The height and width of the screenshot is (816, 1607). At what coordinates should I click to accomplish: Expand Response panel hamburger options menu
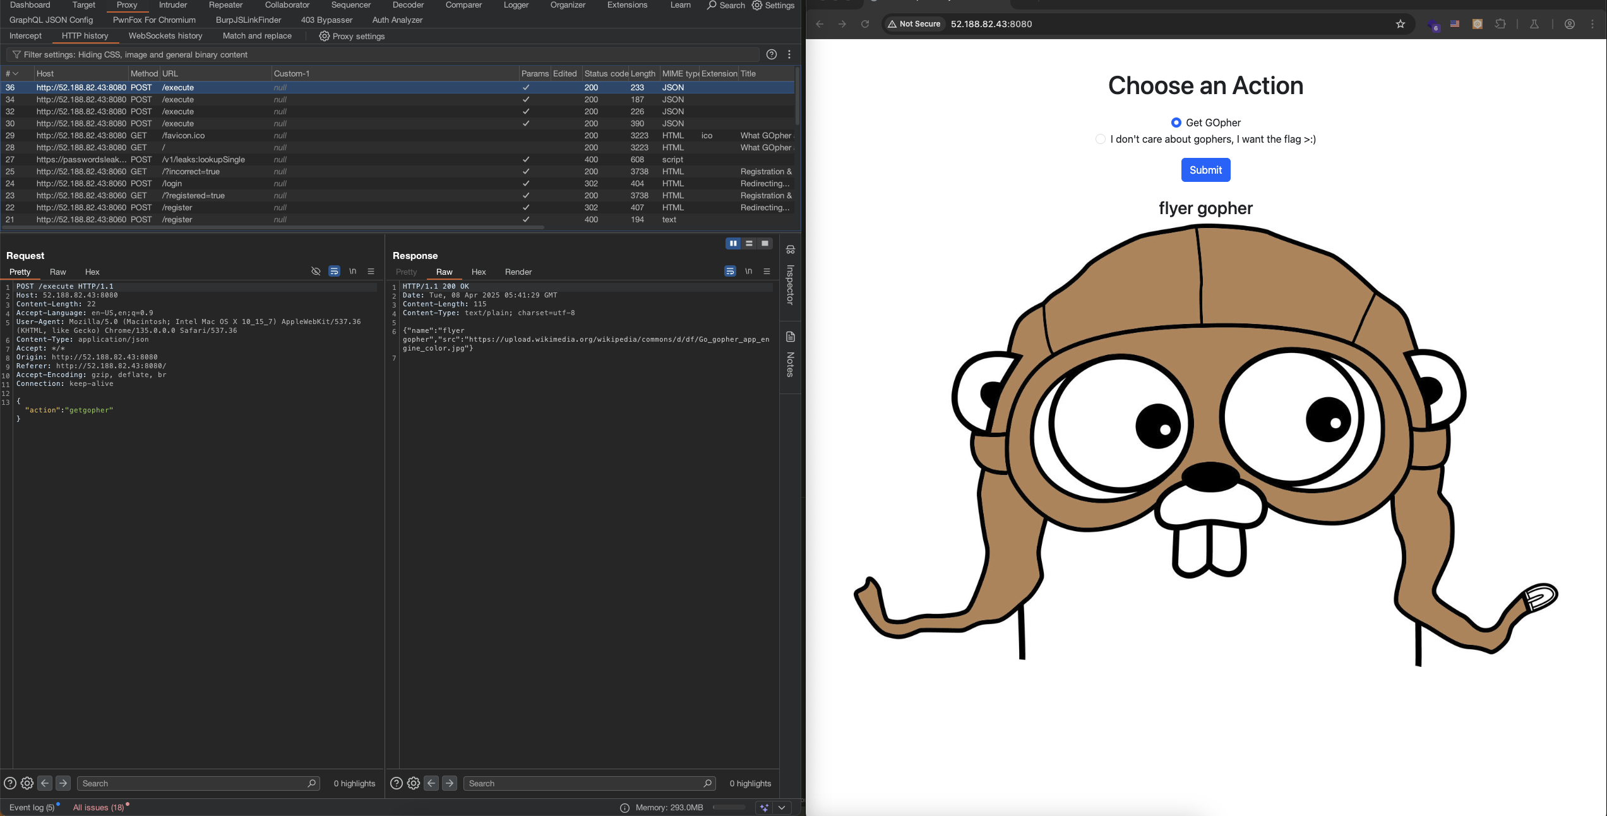point(767,272)
